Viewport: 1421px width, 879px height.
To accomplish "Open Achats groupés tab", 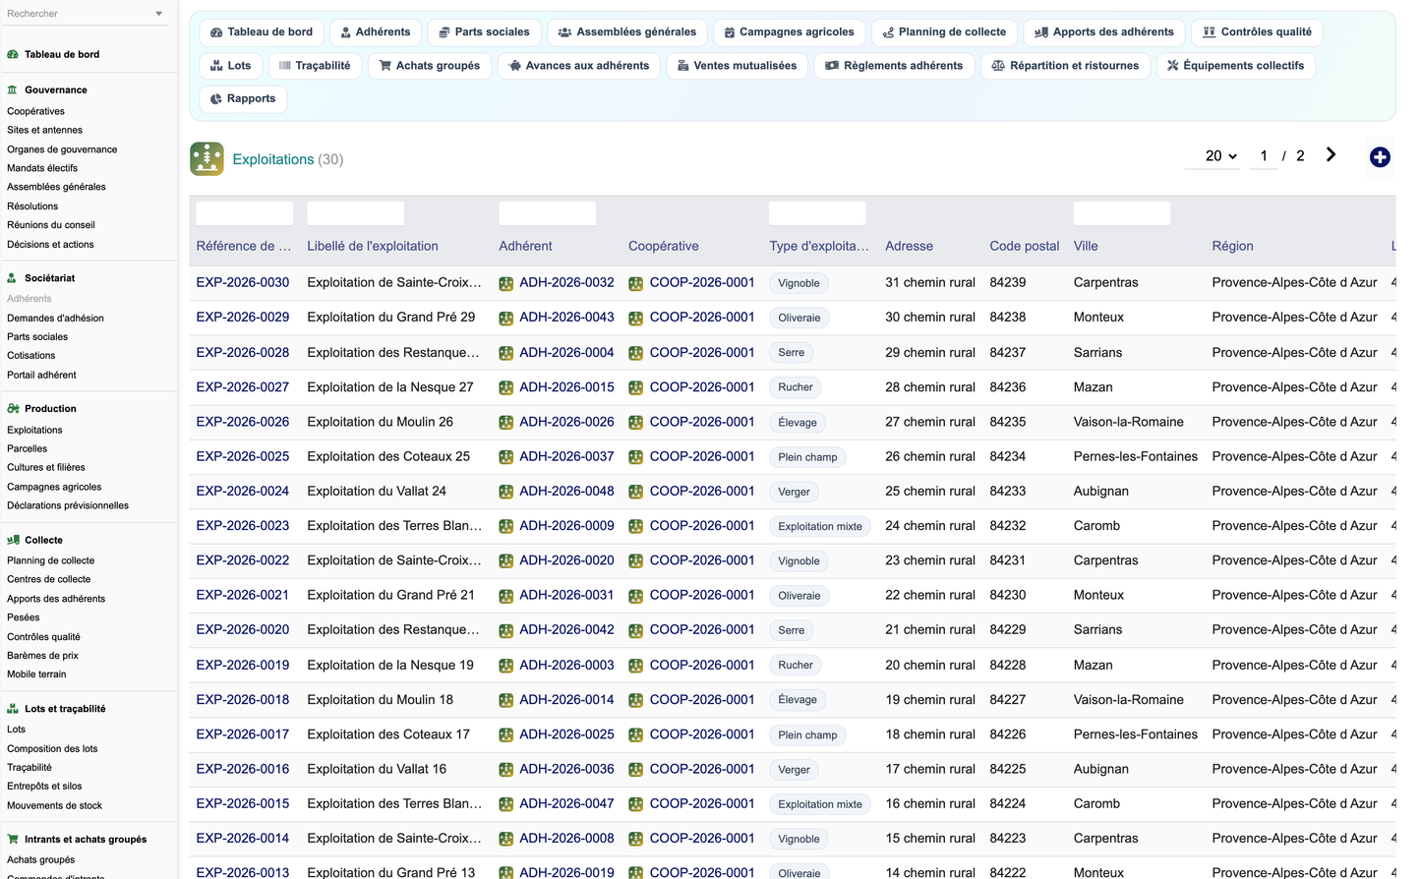I will [x=430, y=66].
